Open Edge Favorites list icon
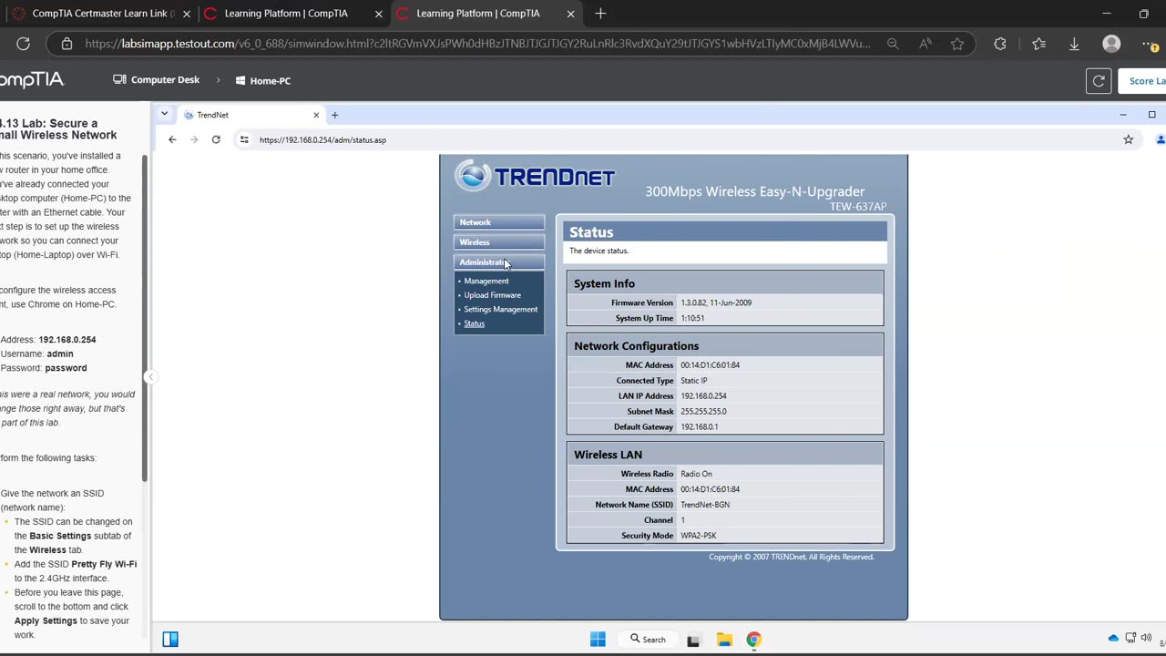Screen dimensions: 1166x656 1039,44
